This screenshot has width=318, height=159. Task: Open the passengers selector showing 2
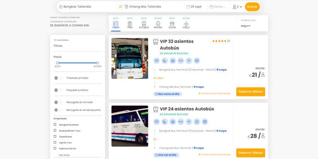pos(237,7)
